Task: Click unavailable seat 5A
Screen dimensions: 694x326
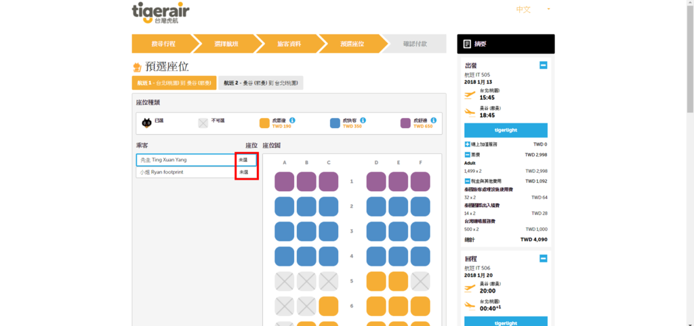Action: [x=285, y=281]
